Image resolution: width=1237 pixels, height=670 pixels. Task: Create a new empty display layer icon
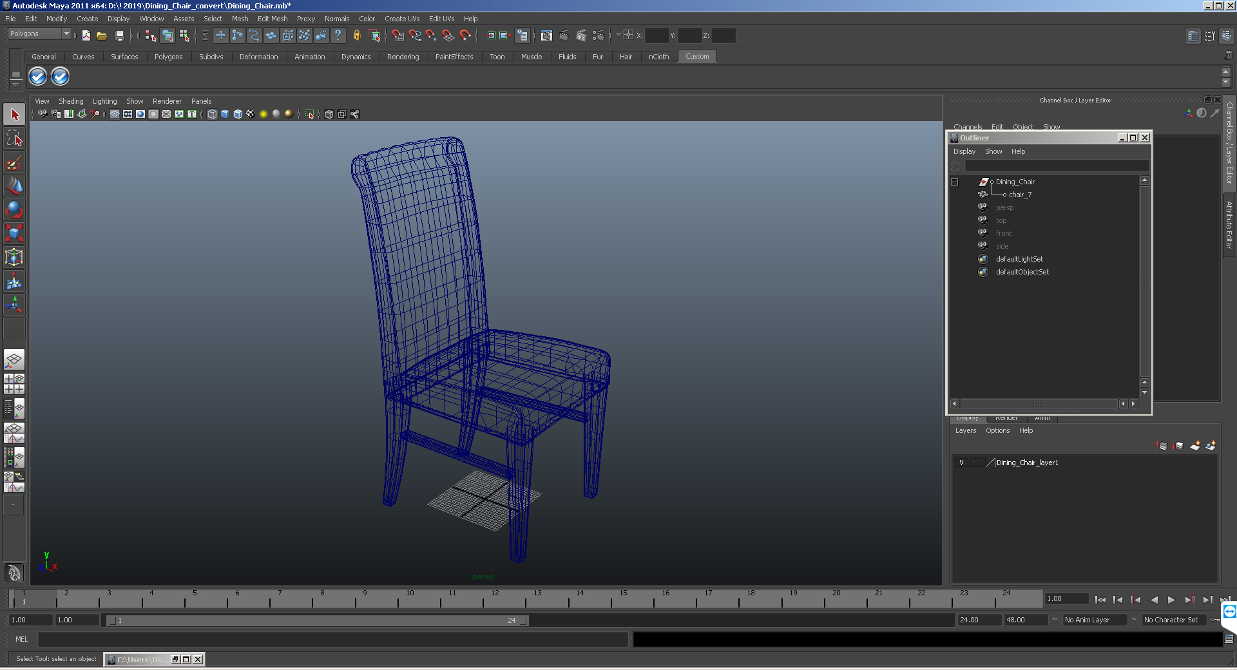click(x=1195, y=446)
